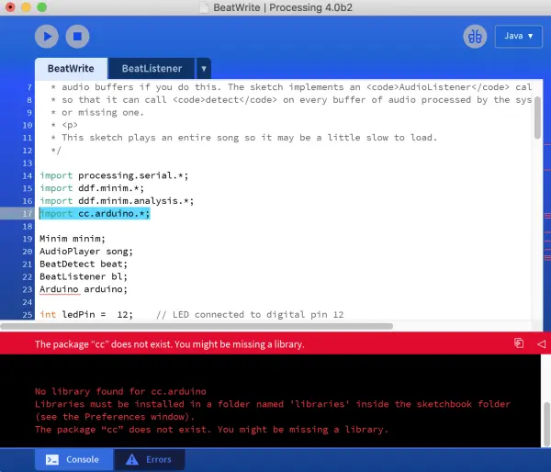This screenshot has height=472, width=551.
Task: Run the sketch with the play button
Action: click(x=47, y=36)
